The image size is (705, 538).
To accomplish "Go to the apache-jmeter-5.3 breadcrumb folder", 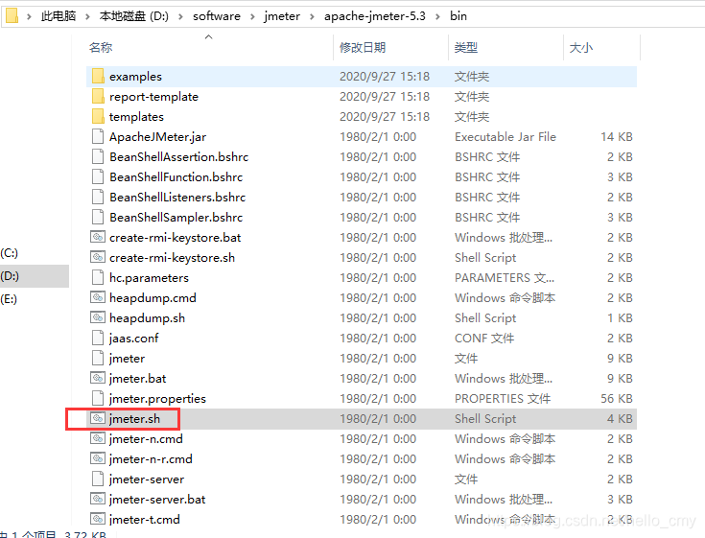I will point(375,16).
